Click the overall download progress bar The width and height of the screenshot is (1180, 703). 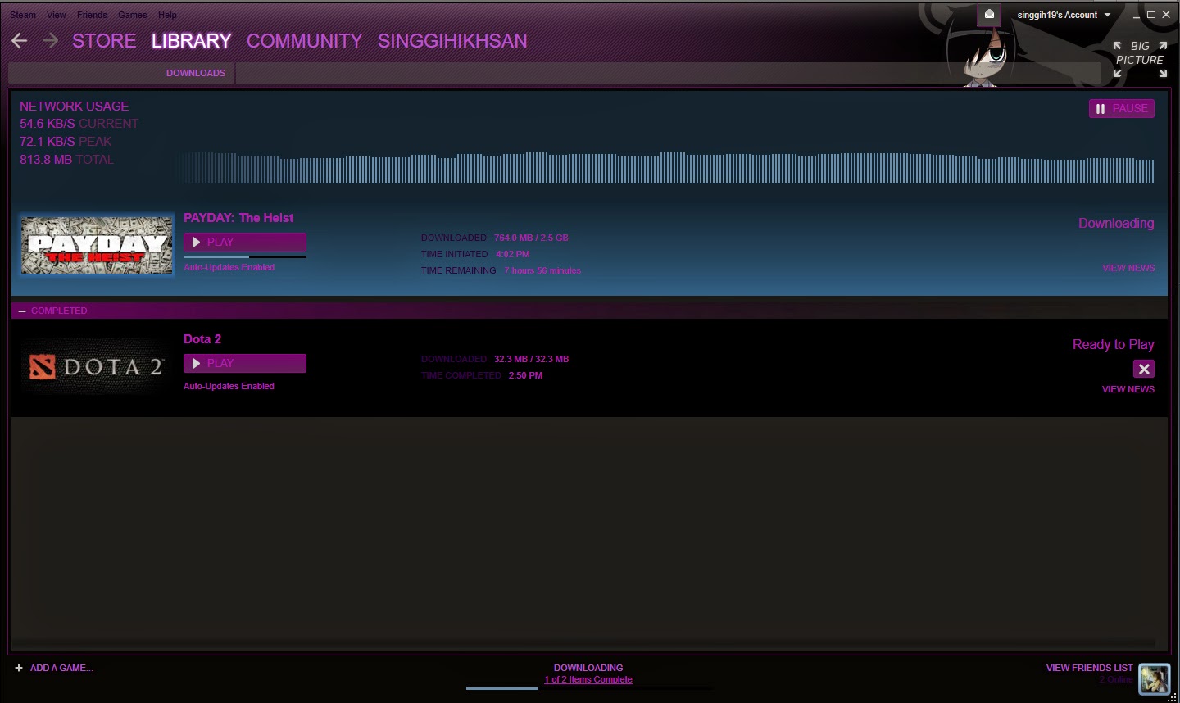(588, 688)
